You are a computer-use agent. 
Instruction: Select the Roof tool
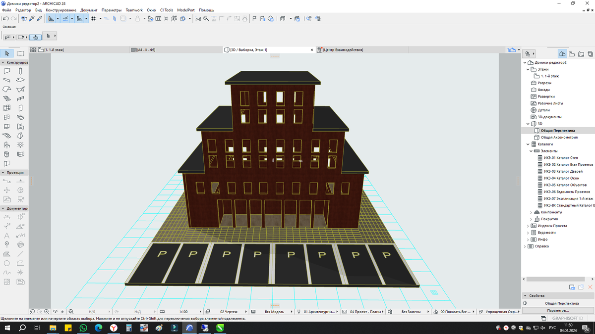7,89
